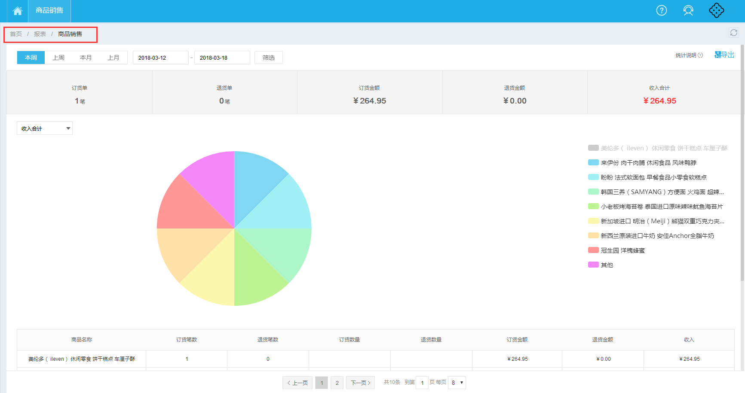The height and width of the screenshot is (393, 745).
Task: Toggle legend item 小老板烤海苔卷
Action: [x=656, y=207]
